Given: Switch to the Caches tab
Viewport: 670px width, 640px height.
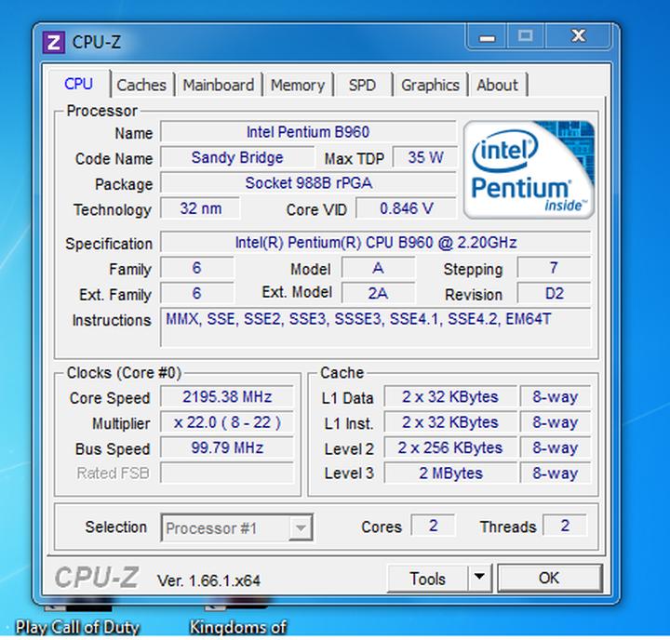Looking at the screenshot, I should click(141, 85).
